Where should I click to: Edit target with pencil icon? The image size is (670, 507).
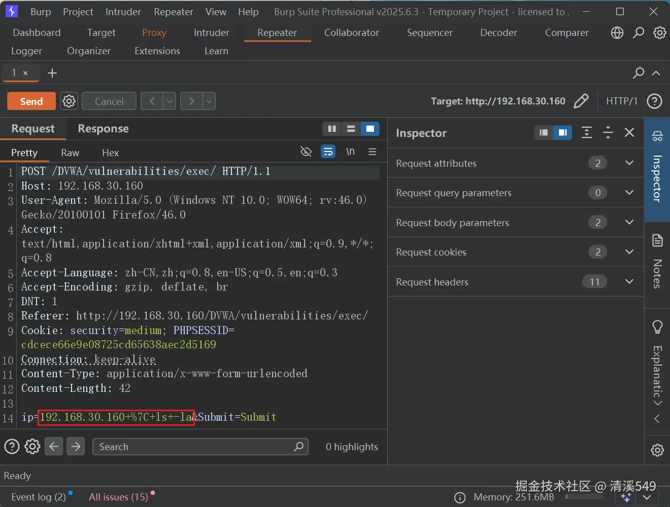coord(581,101)
